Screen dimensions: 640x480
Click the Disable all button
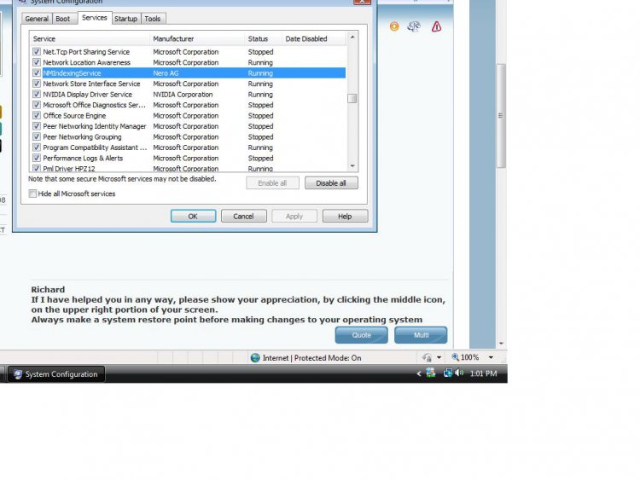331,183
